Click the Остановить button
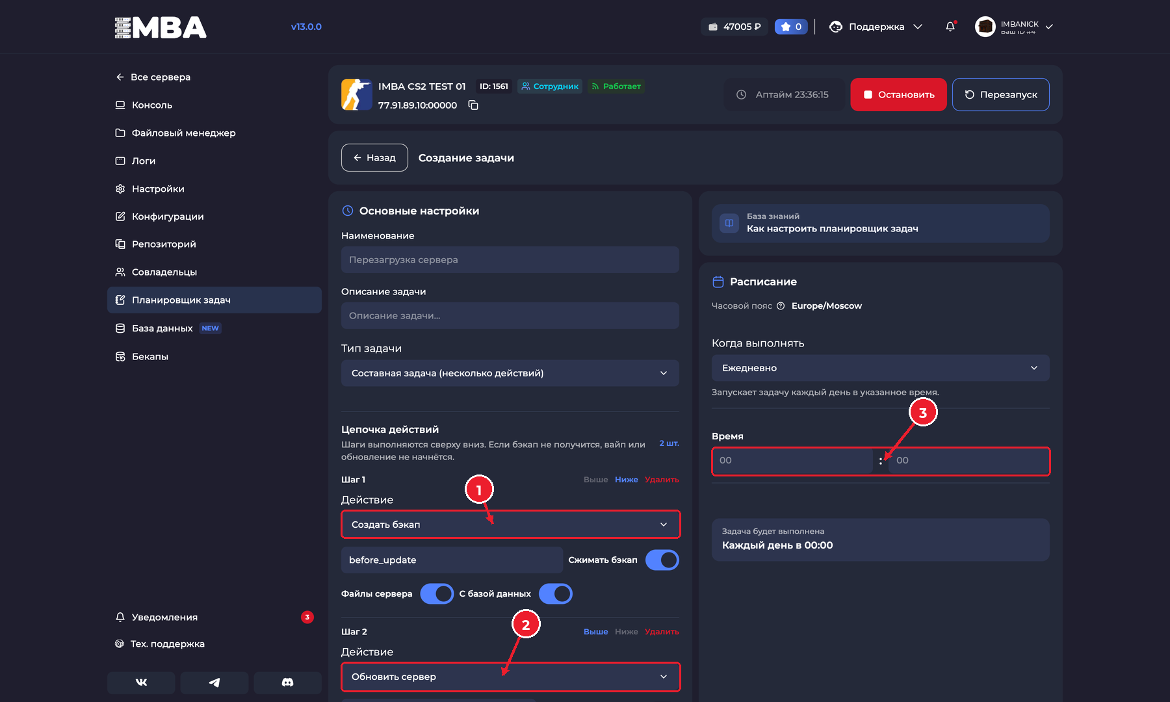This screenshot has width=1170, height=702. pos(898,95)
